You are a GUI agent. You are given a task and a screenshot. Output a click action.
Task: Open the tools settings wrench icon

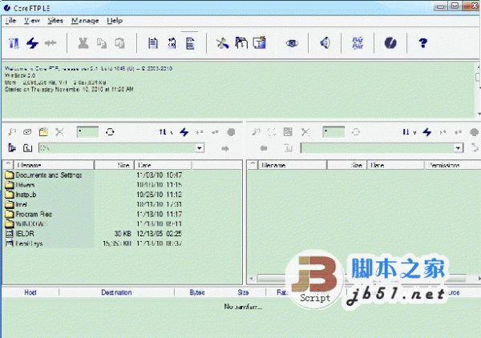coord(222,43)
